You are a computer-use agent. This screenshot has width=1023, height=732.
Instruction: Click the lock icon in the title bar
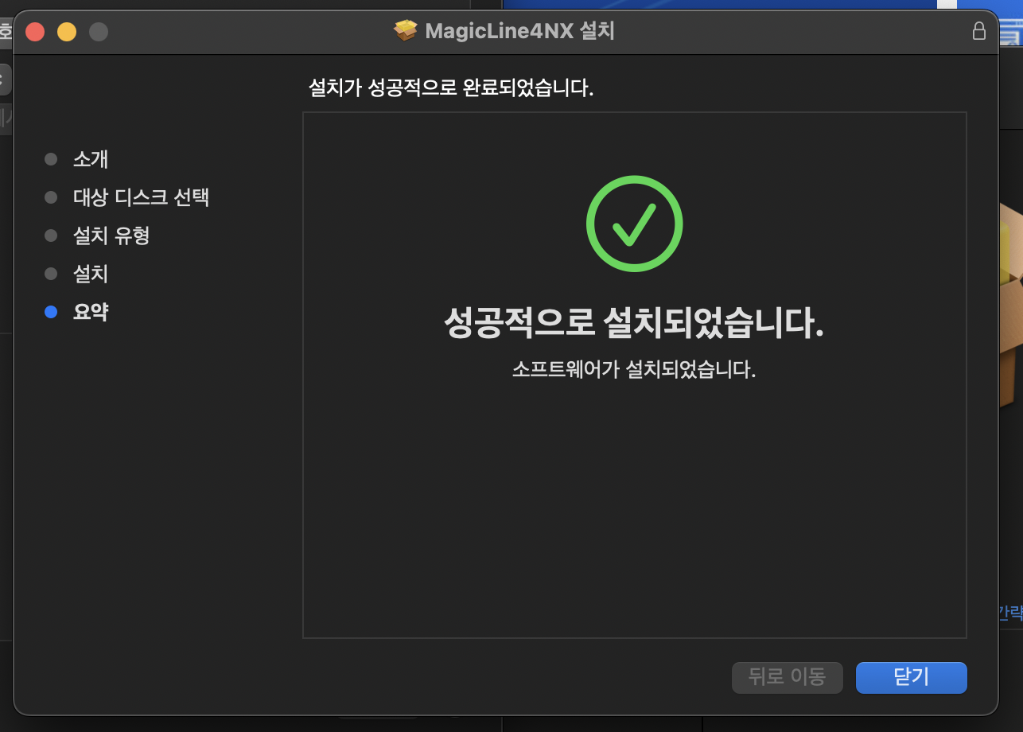[x=979, y=32]
